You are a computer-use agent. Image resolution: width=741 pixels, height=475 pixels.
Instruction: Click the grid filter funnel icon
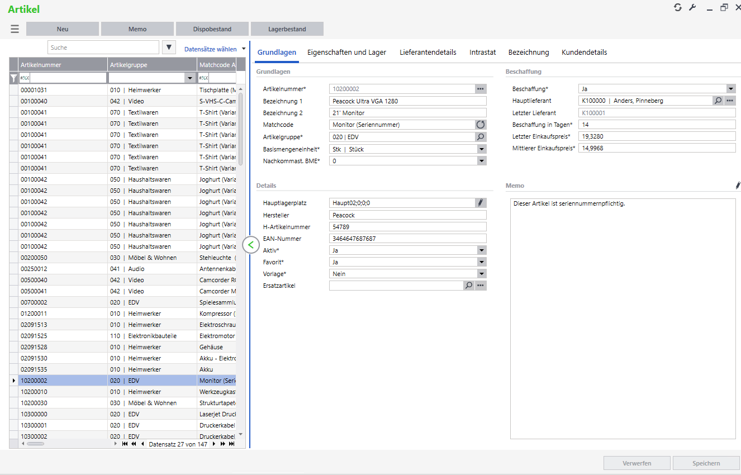click(x=14, y=78)
